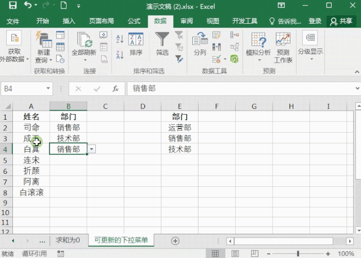Open the 新建查询 menu
The width and height of the screenshot is (361, 258).
pyautogui.click(x=44, y=47)
